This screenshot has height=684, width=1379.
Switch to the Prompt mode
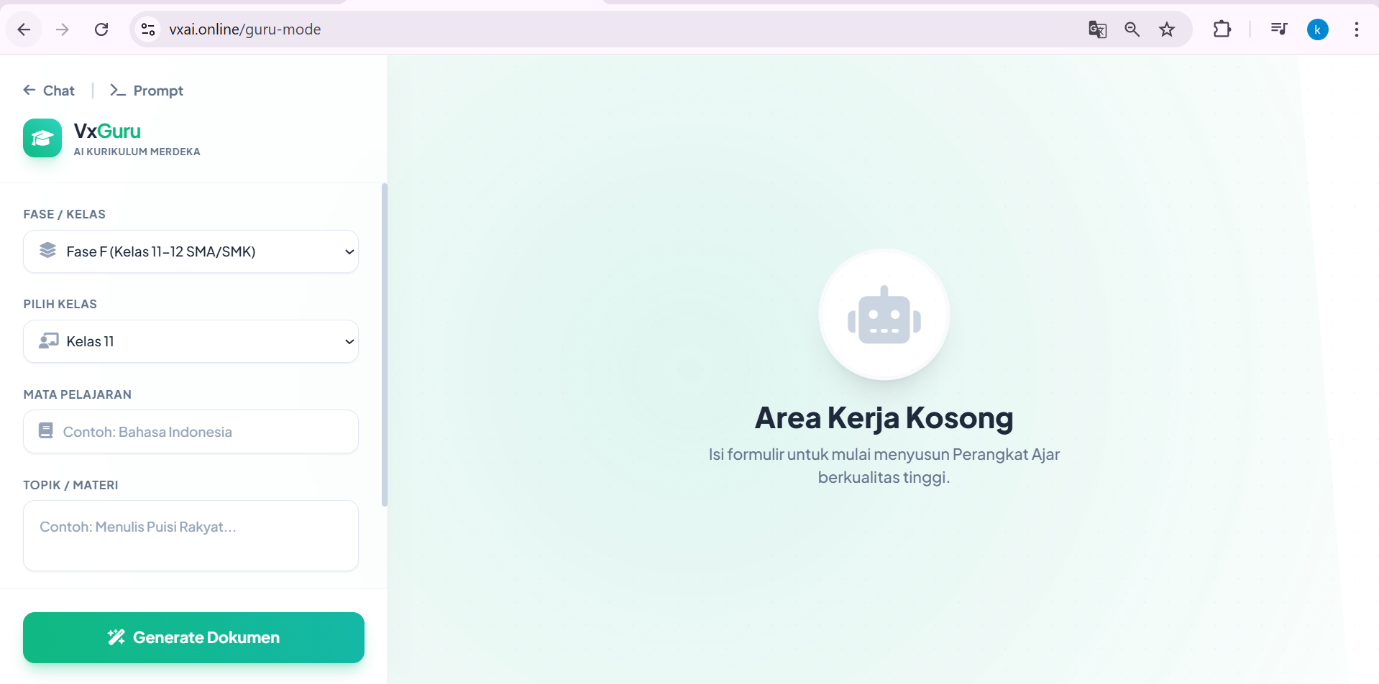coord(147,91)
